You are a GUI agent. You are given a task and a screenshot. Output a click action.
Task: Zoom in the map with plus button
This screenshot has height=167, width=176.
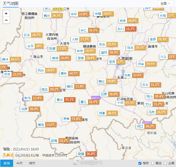pos(6,14)
